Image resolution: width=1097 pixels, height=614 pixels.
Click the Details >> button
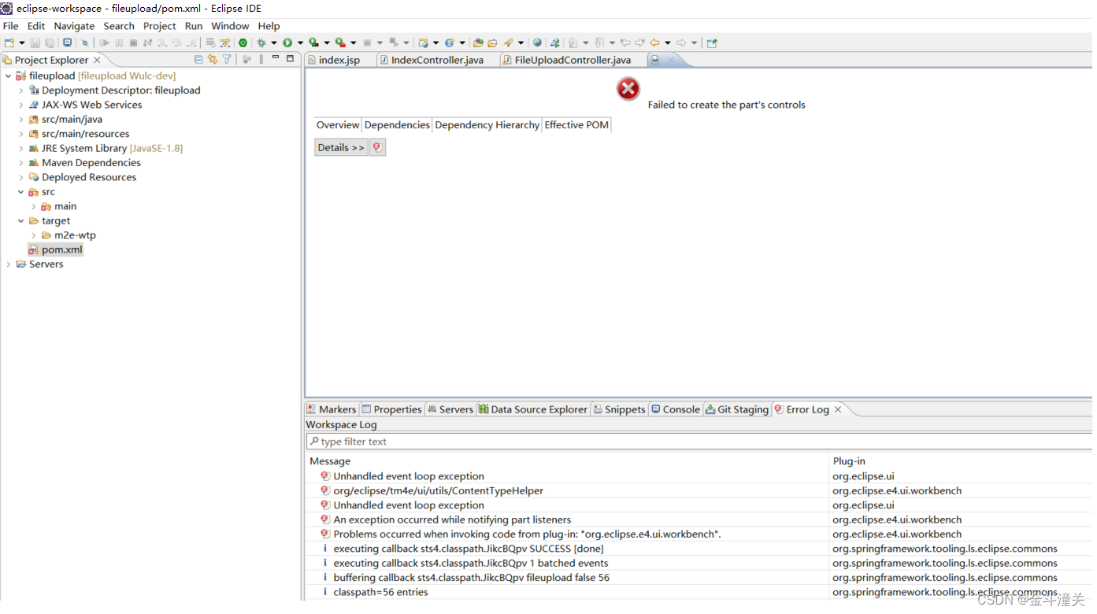click(341, 147)
